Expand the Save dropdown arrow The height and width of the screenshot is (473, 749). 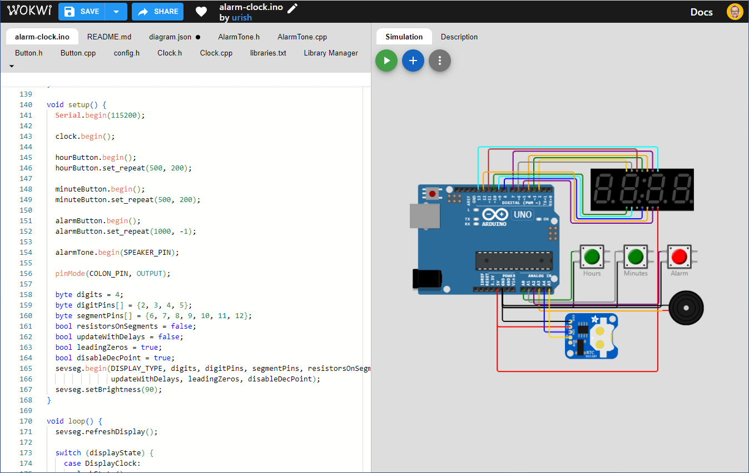116,12
